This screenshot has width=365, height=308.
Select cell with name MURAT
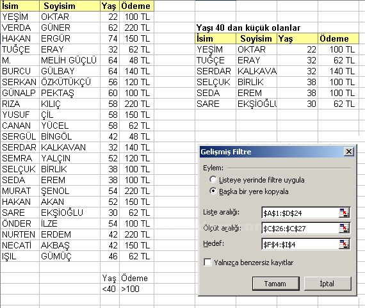(x=20, y=191)
